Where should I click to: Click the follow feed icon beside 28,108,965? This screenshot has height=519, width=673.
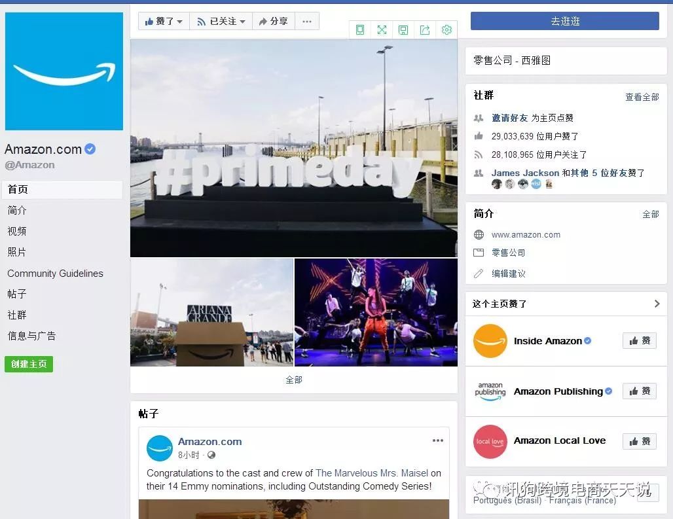pyautogui.click(x=479, y=155)
